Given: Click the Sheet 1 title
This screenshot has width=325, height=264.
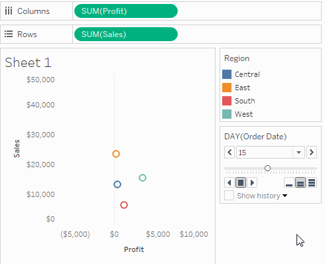Looking at the screenshot, I should [28, 62].
